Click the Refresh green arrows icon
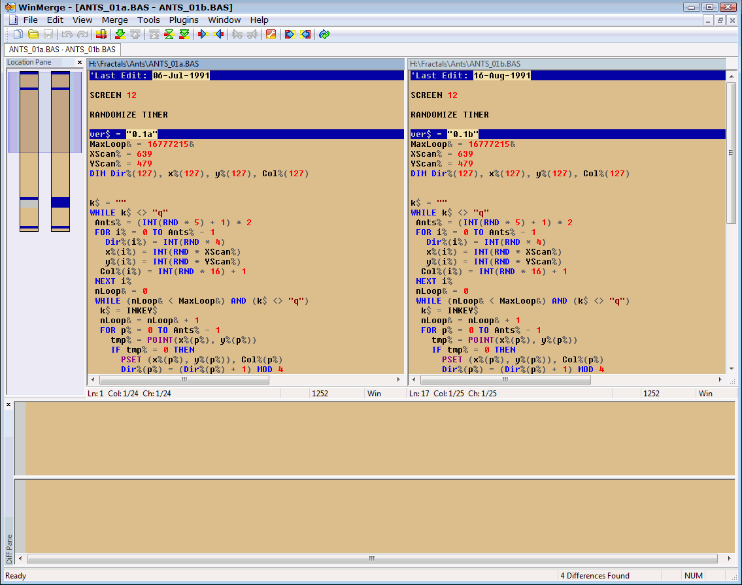The height and width of the screenshot is (585, 742). pyautogui.click(x=324, y=34)
